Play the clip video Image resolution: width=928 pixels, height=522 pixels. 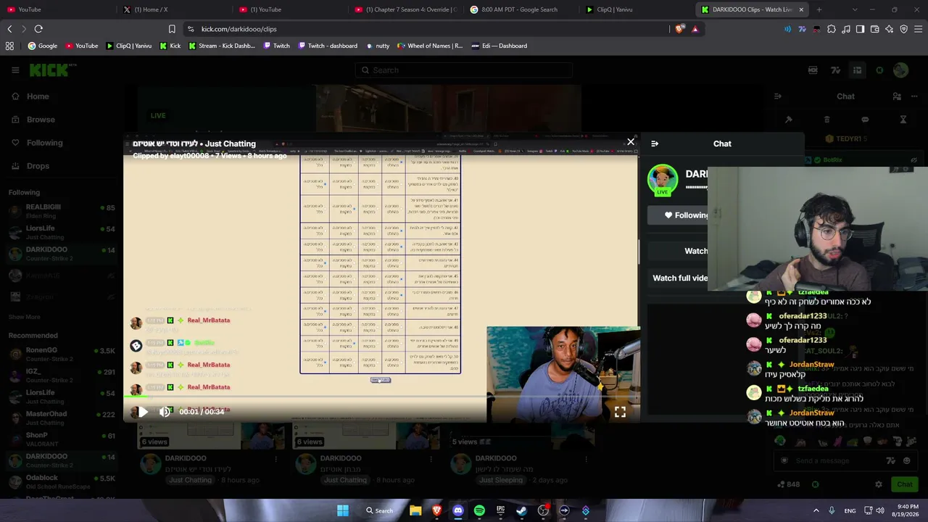pyautogui.click(x=143, y=412)
